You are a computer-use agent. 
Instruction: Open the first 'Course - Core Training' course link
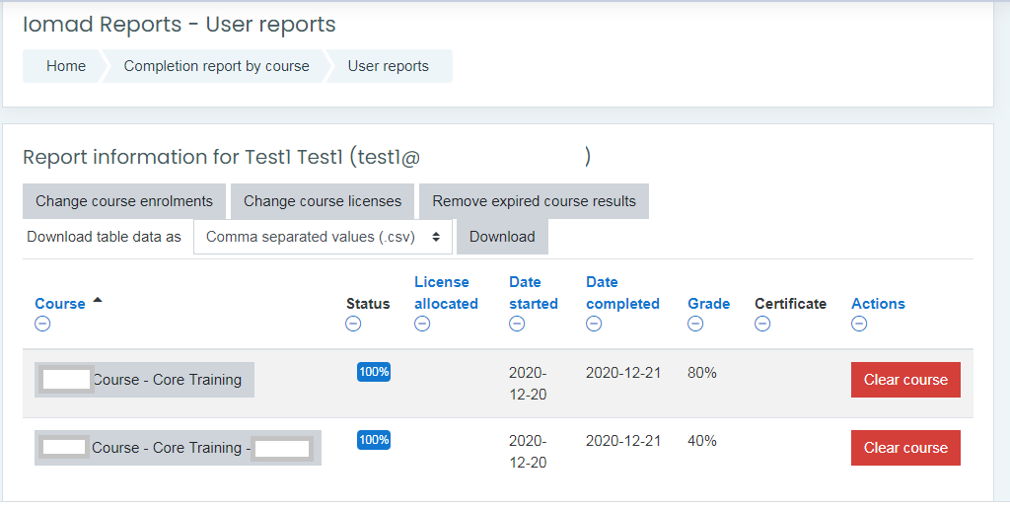click(x=144, y=380)
